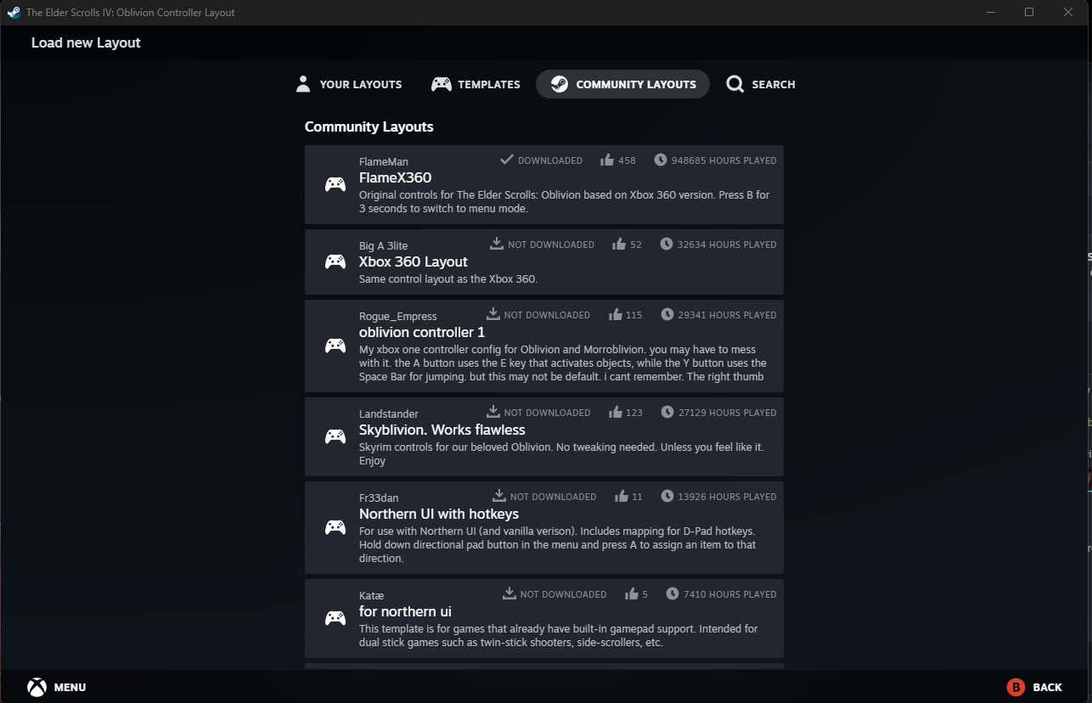
Task: Click the controller icon on the FlameX360 card
Action: [x=335, y=184]
